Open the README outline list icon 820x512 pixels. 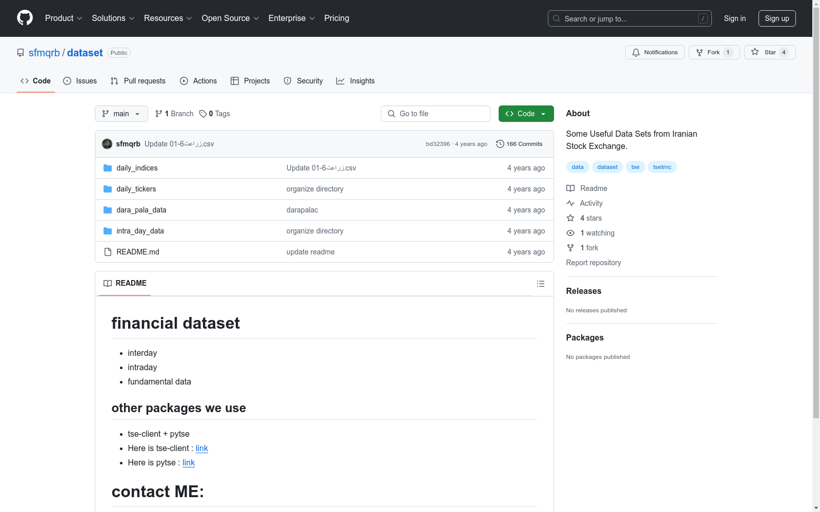click(540, 284)
